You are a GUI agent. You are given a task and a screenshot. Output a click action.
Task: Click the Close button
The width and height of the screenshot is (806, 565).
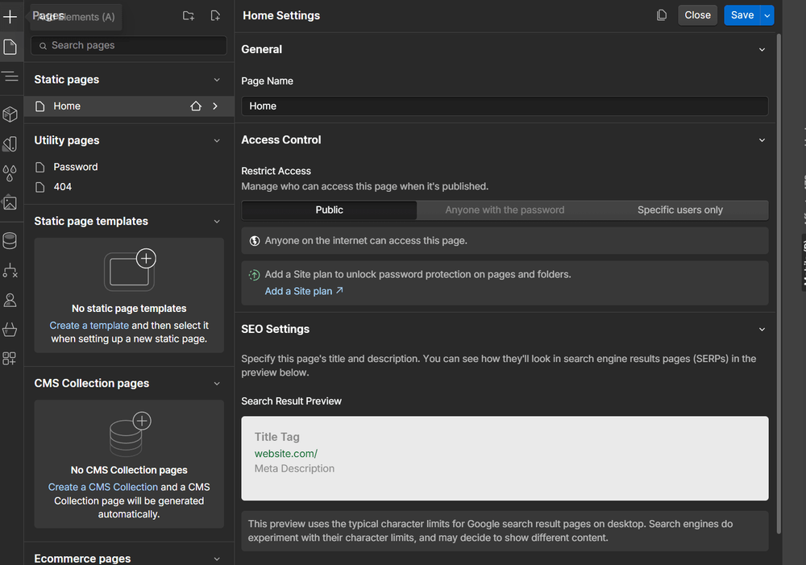pyautogui.click(x=697, y=15)
